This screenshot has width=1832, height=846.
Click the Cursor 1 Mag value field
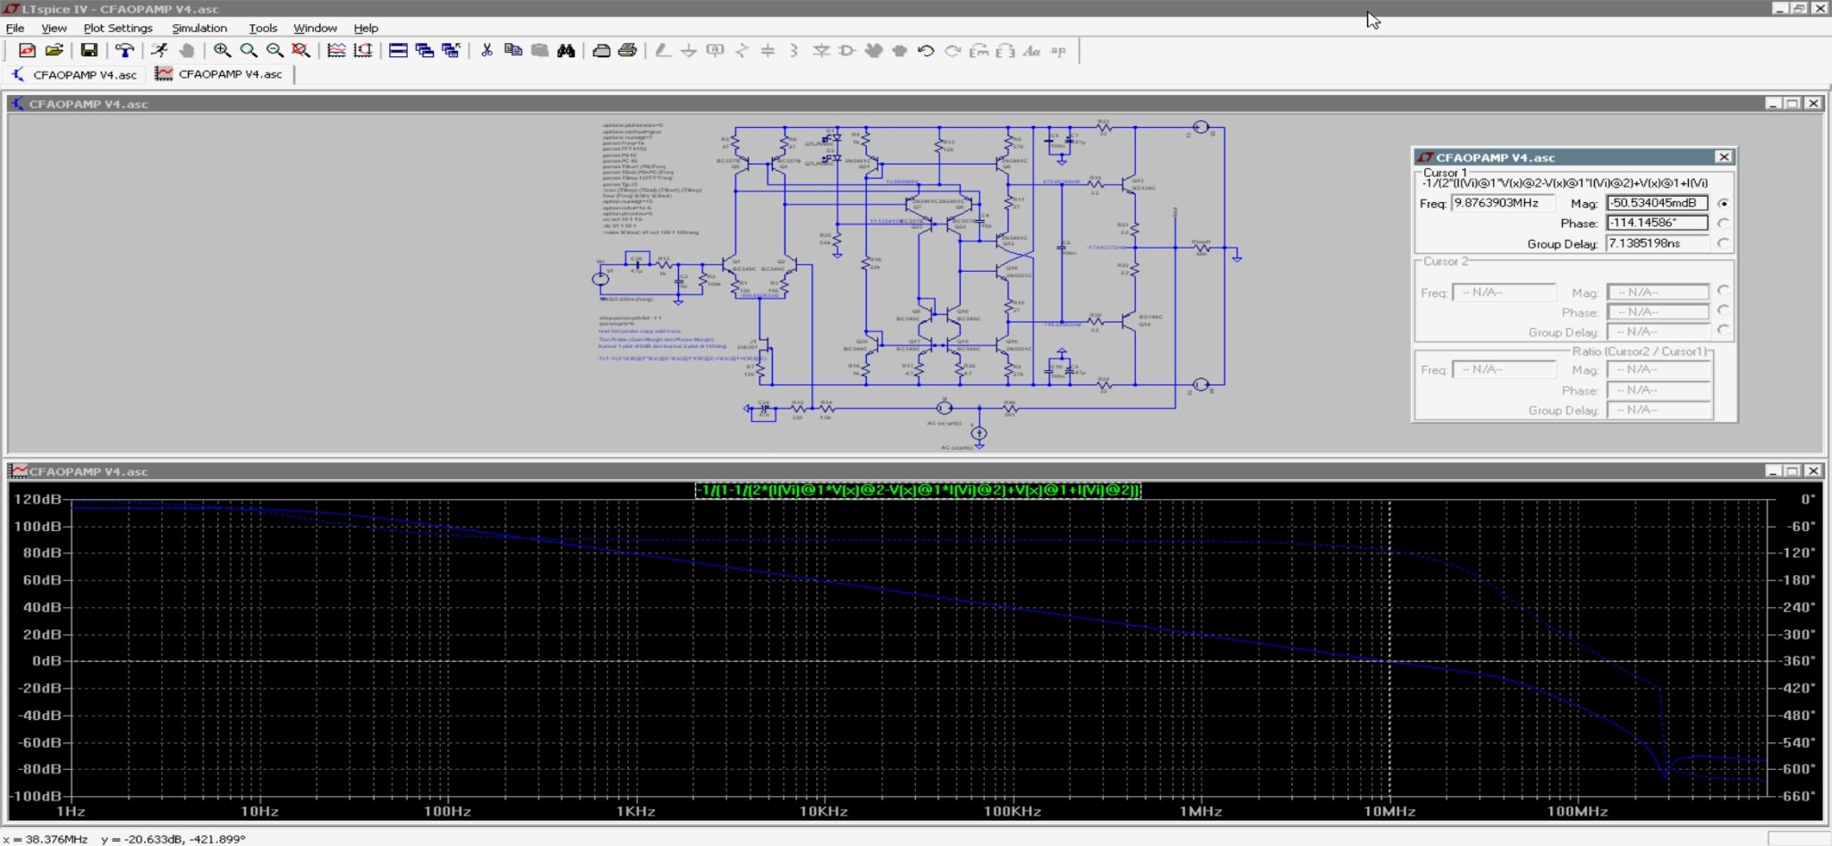tap(1657, 203)
